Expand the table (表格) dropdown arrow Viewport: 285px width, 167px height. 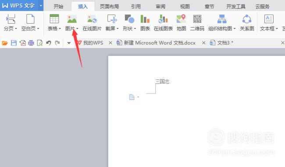pyautogui.click(x=60, y=28)
